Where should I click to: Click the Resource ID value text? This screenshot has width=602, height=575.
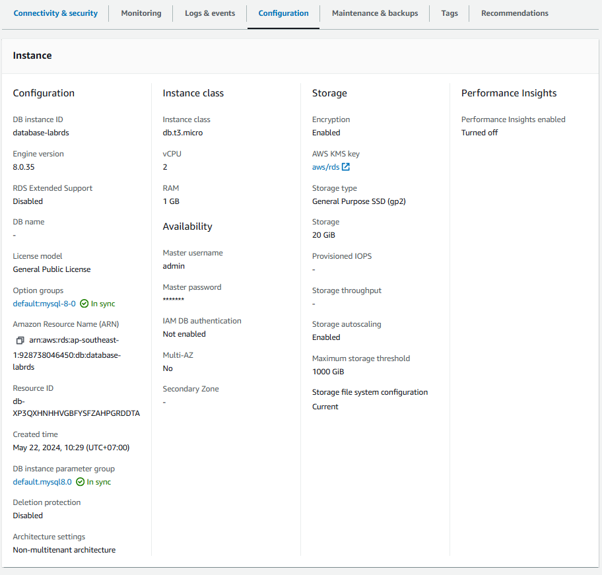76,413
